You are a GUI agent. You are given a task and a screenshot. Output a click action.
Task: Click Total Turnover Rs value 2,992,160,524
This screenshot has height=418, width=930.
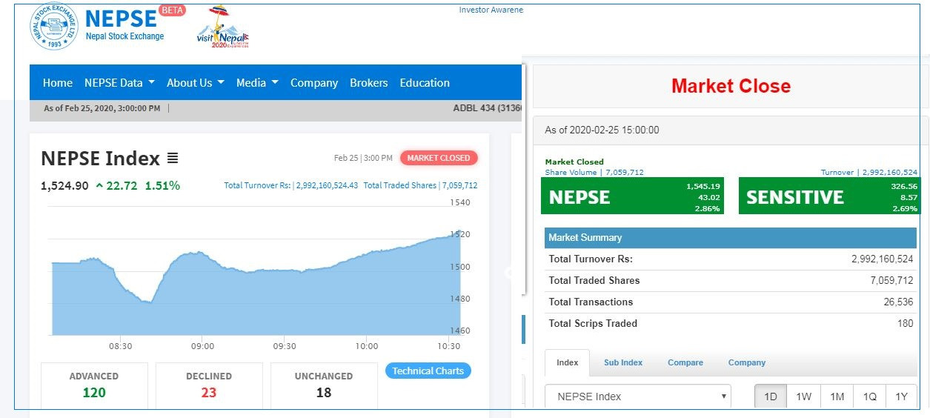point(882,259)
